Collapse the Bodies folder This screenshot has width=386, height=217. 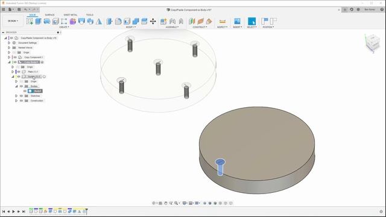(16, 86)
